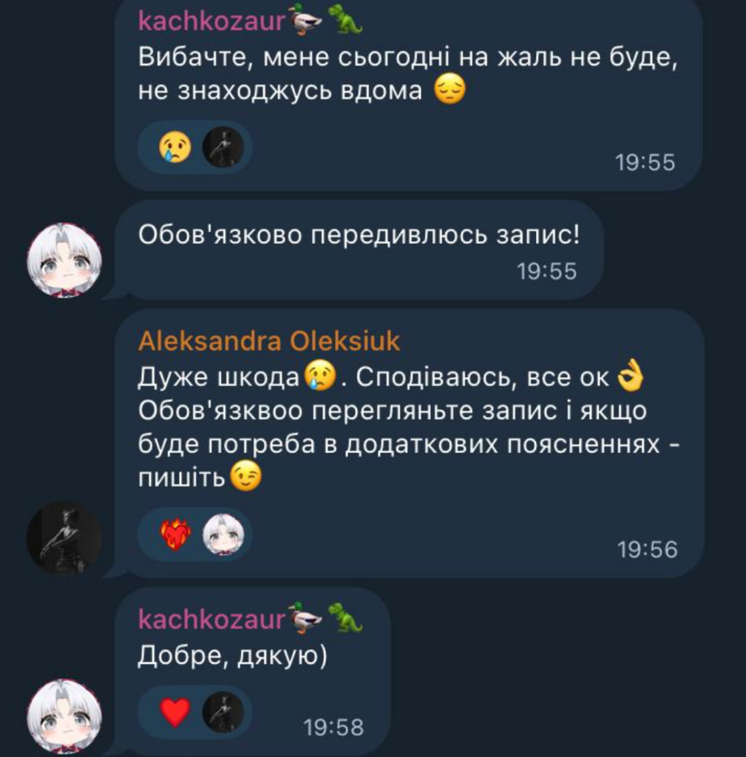Tap the 19:58 timestamp
This screenshot has height=757, width=746.
(x=333, y=727)
